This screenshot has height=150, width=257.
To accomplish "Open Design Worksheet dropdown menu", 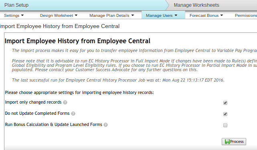I will [59, 15].
